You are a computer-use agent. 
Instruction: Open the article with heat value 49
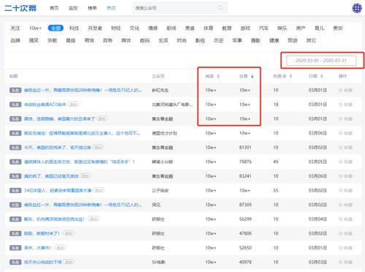[x=80, y=162]
